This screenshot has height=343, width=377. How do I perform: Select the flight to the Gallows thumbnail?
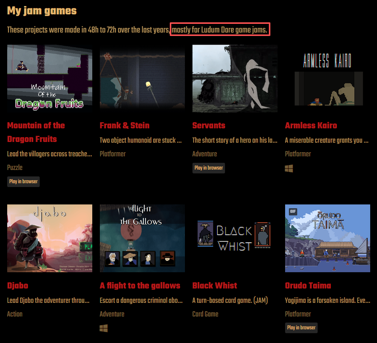click(142, 238)
